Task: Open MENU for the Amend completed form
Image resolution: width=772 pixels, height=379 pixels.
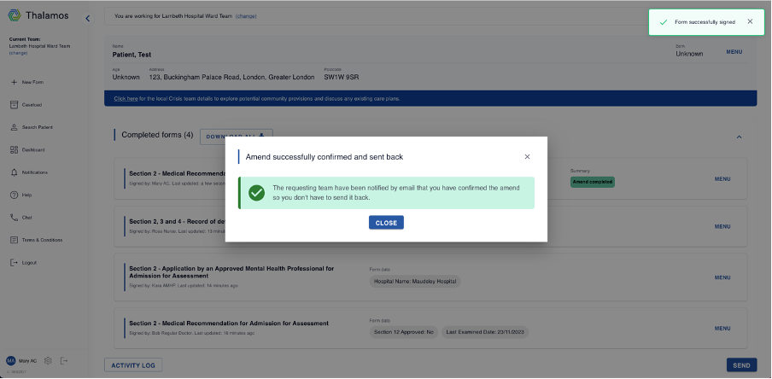Action: coord(722,179)
